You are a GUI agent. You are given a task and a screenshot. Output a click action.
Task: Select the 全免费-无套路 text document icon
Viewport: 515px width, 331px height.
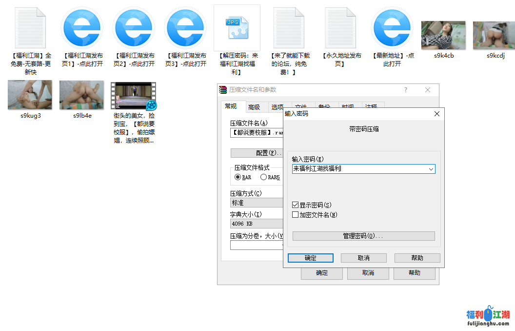click(31, 28)
